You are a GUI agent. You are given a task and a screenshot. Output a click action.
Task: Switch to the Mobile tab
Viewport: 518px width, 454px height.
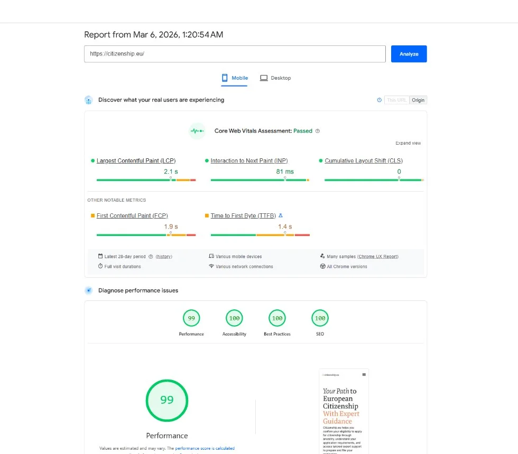point(234,78)
